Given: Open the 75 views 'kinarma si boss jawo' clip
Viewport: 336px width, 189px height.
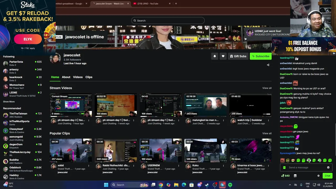Looking at the screenshot, I should click(250, 150).
